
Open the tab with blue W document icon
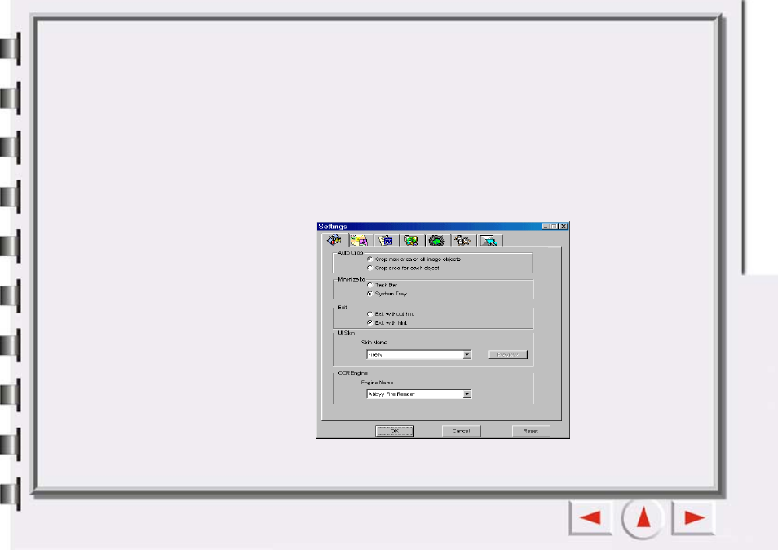[x=386, y=241]
